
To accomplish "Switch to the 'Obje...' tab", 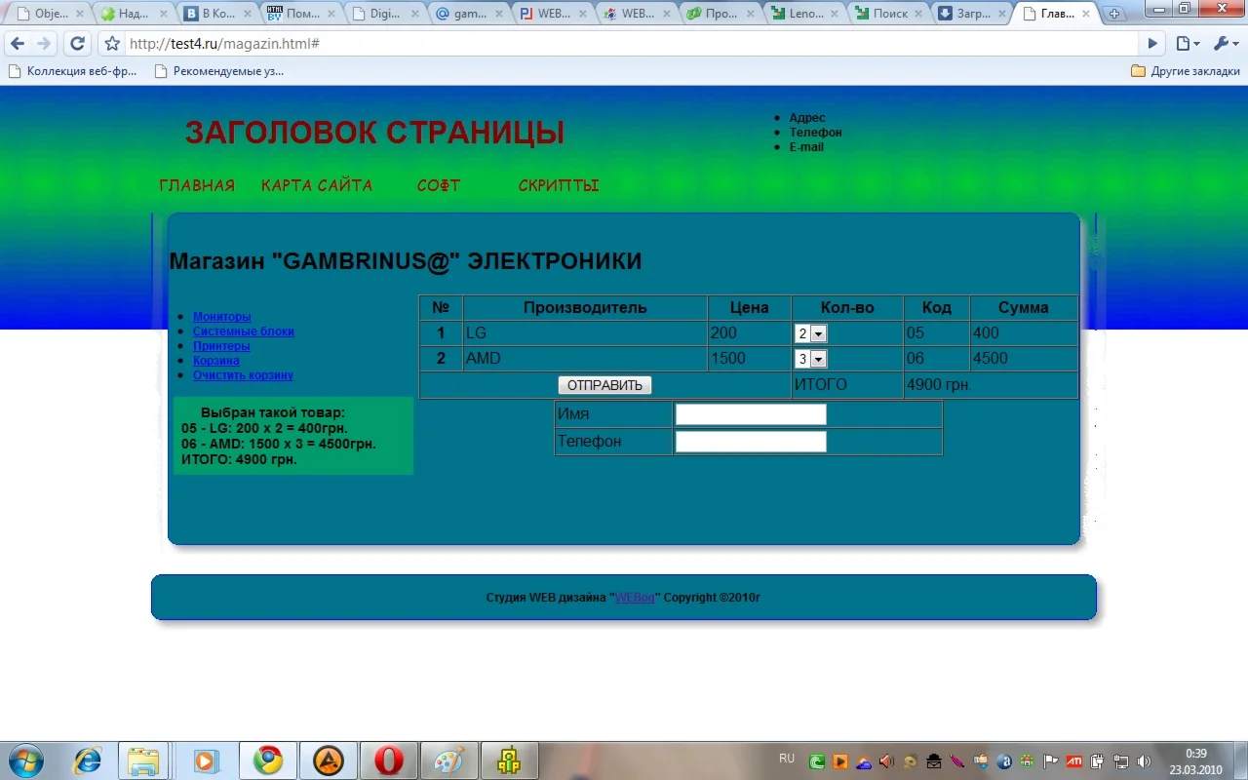I will point(48,14).
